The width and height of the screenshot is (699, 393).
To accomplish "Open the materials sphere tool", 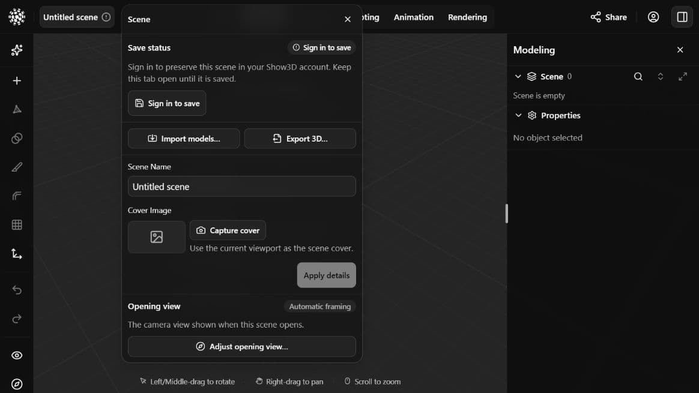I will [17, 139].
